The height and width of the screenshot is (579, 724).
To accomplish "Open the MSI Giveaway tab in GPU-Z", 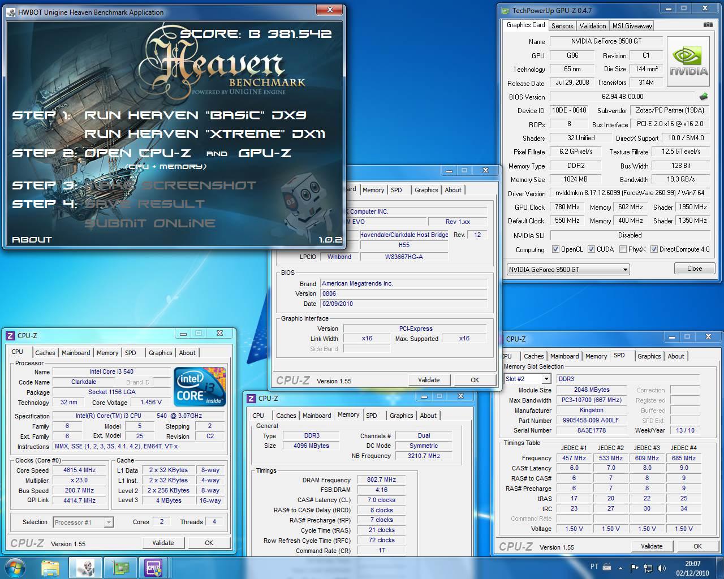I will pyautogui.click(x=632, y=25).
